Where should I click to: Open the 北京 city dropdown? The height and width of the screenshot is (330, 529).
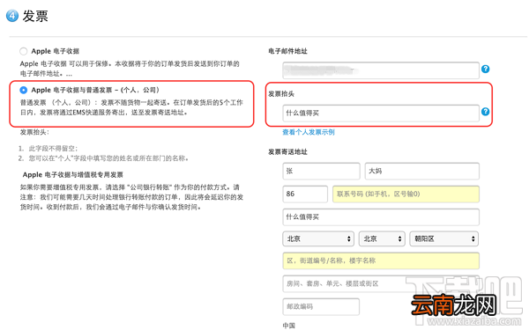click(x=382, y=238)
